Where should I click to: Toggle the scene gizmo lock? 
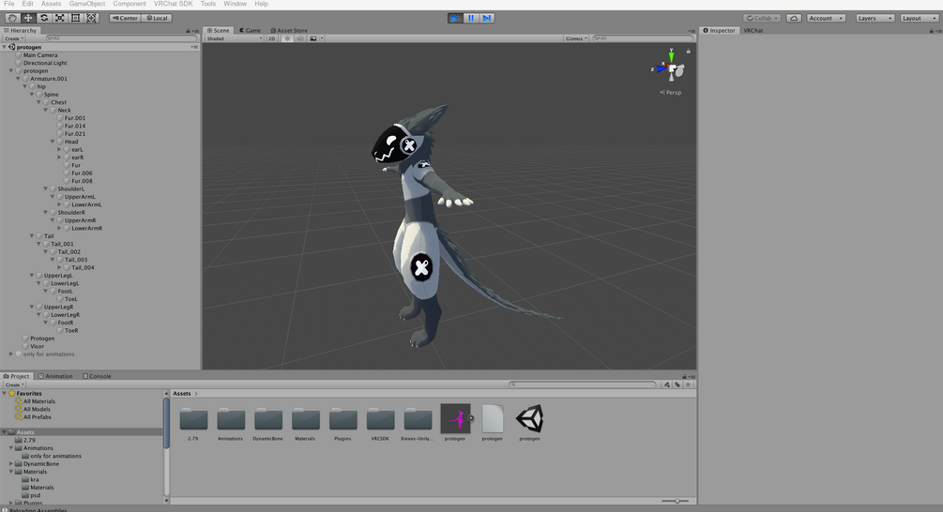pos(689,51)
